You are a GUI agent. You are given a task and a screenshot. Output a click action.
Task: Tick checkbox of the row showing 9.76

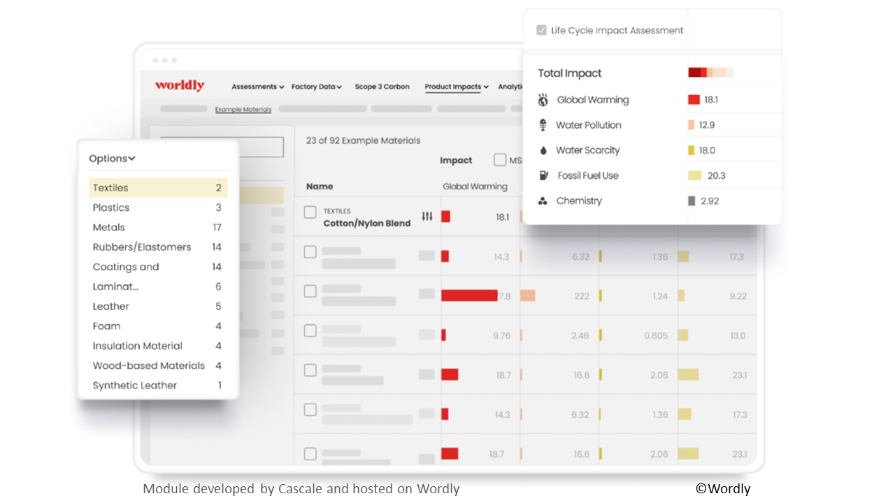pos(310,330)
